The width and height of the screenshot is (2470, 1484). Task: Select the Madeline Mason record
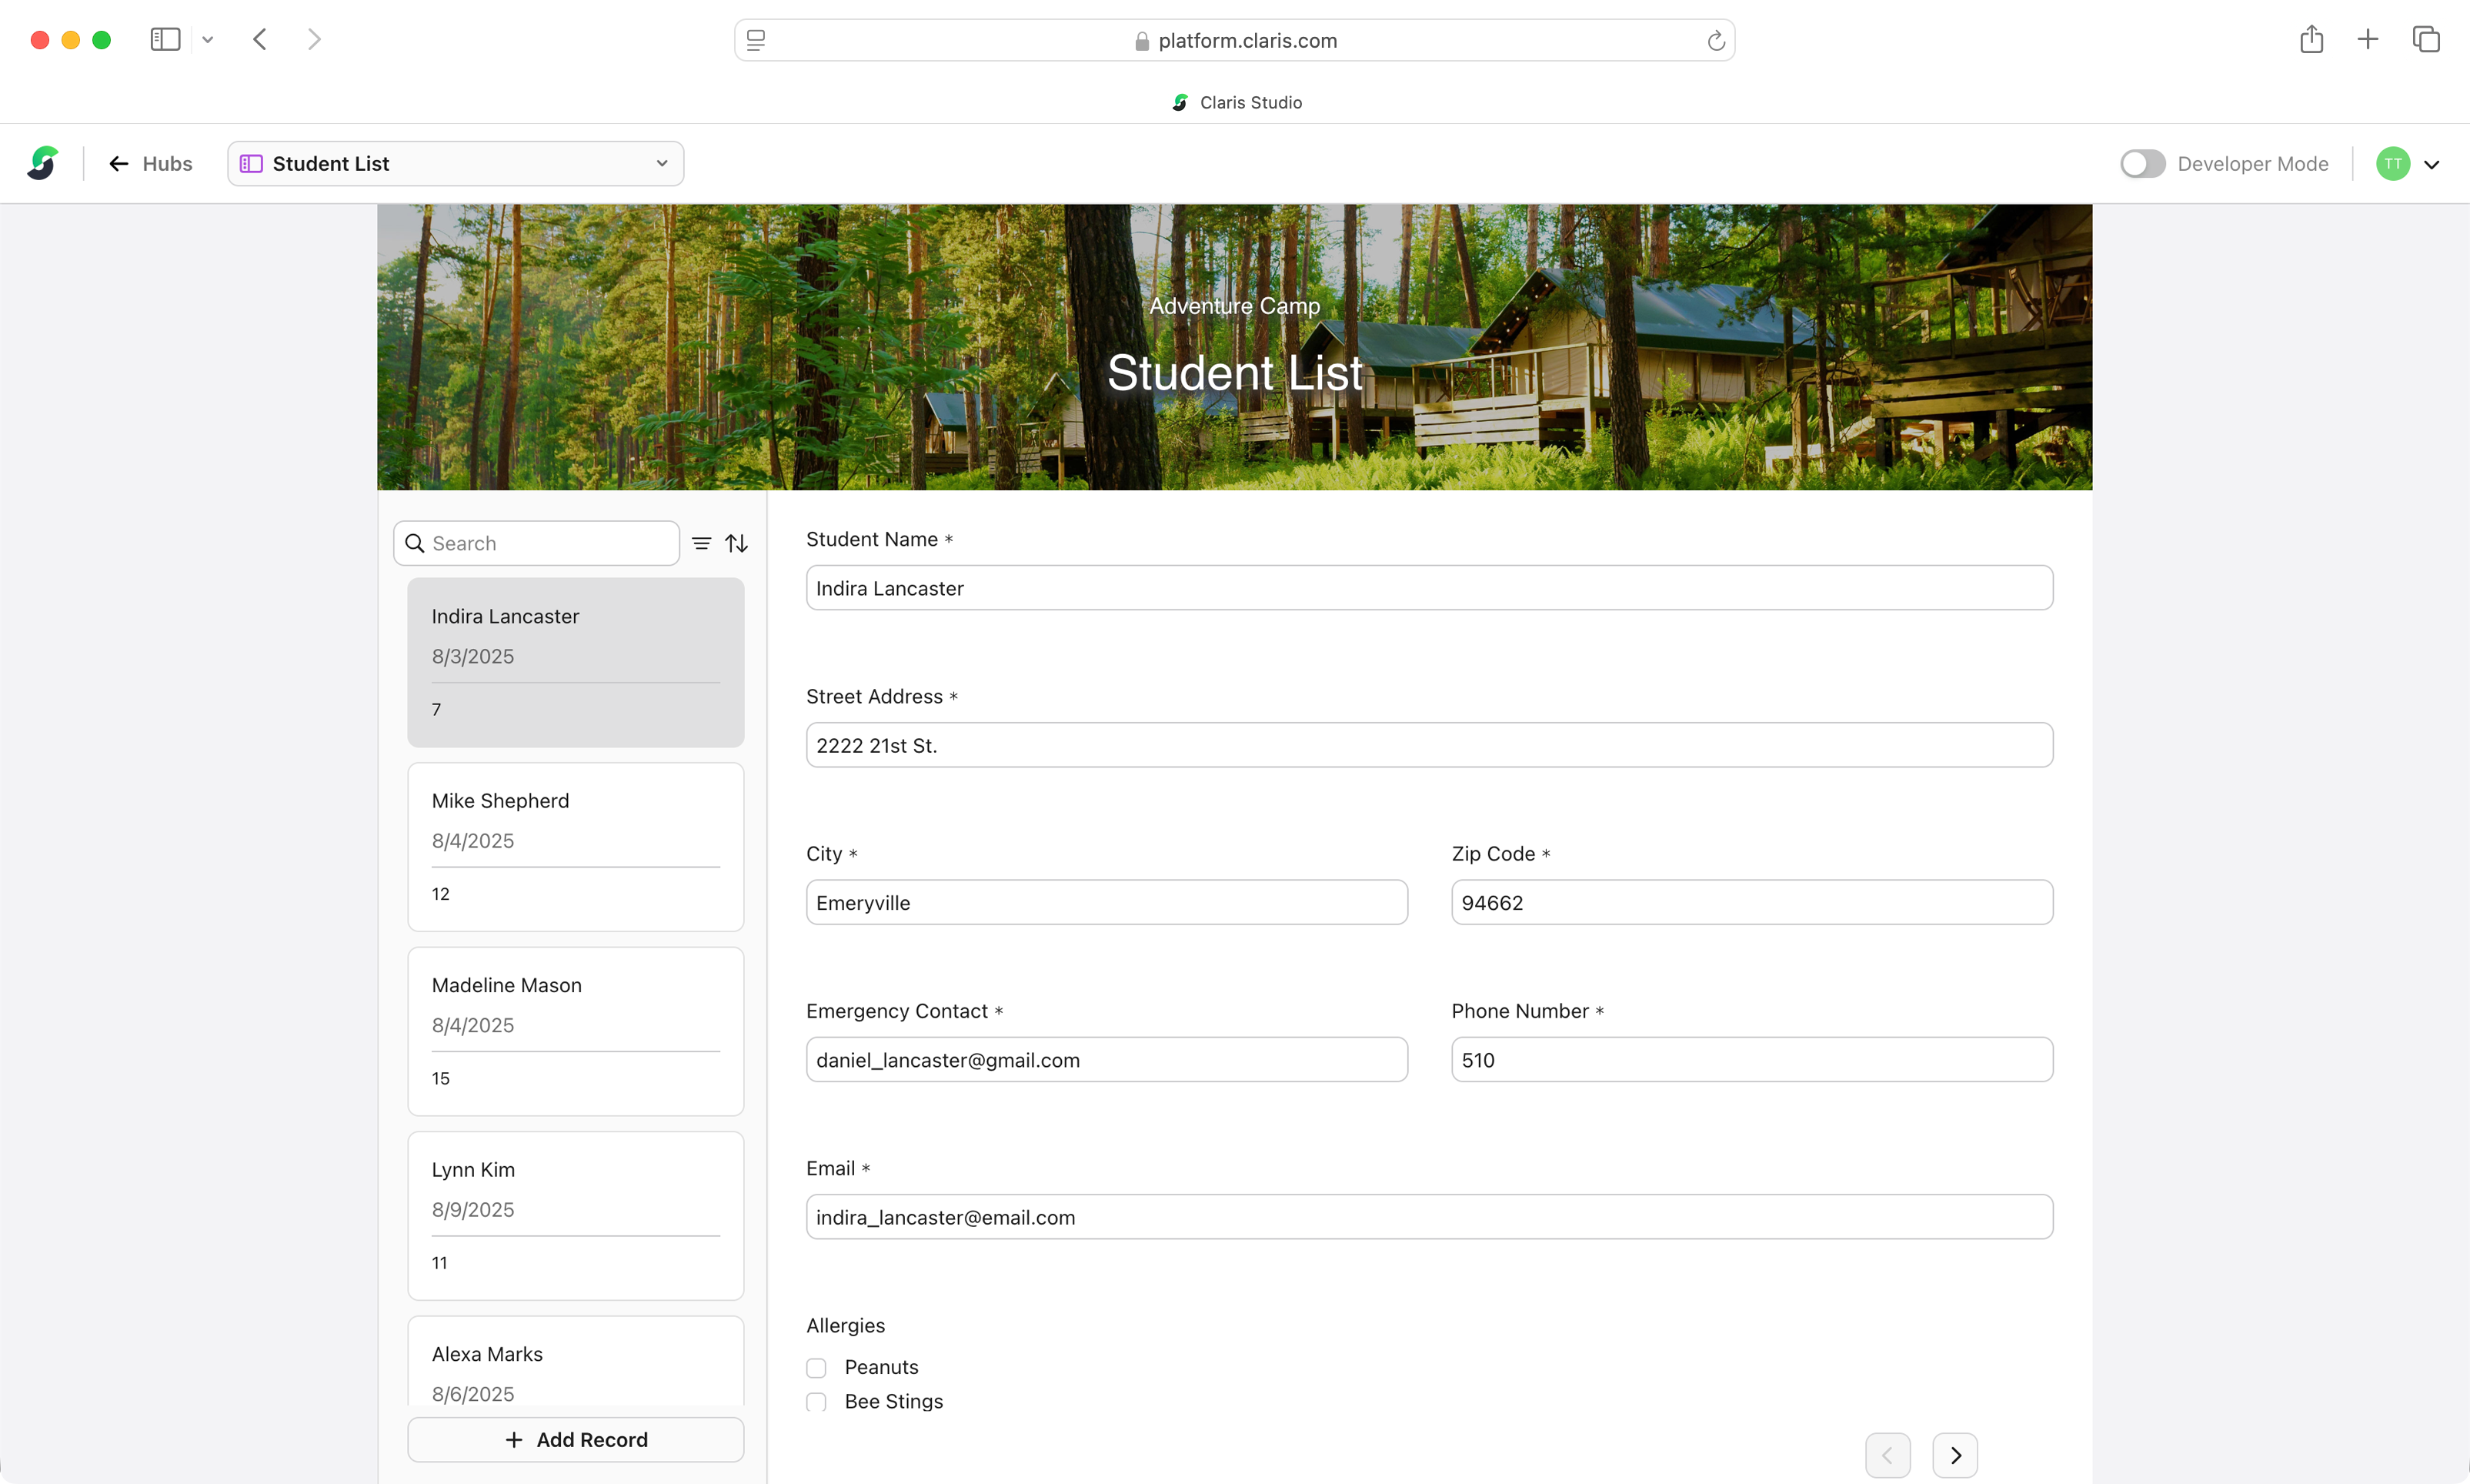[576, 1030]
